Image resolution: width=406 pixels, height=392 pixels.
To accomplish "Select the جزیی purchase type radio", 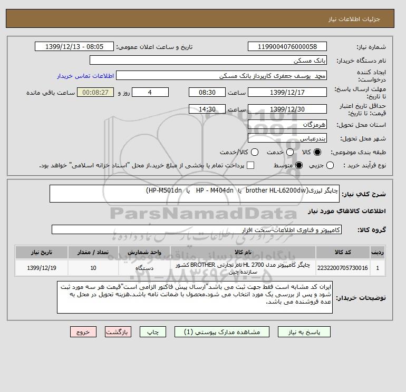I will 330,165.
